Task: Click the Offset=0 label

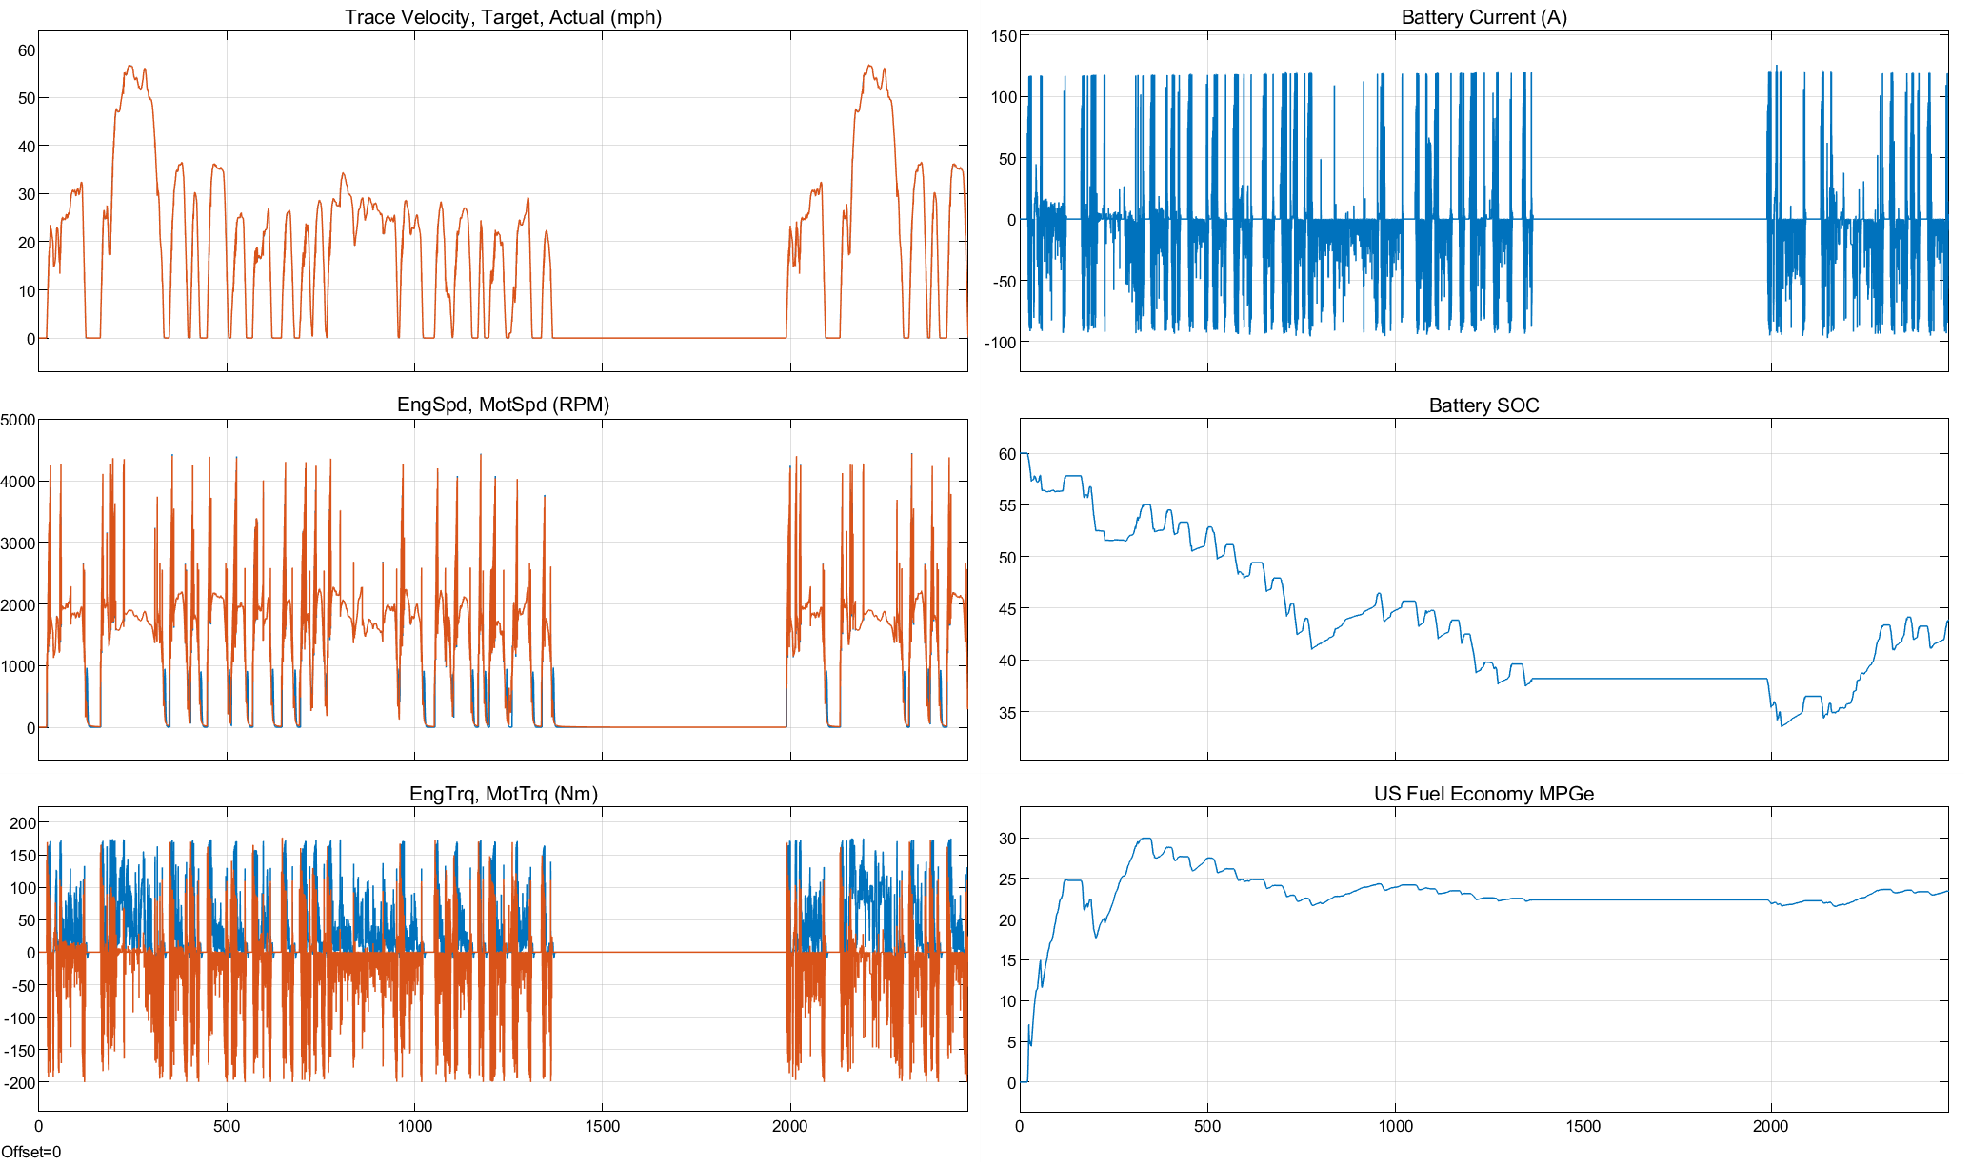Action: point(30,1152)
